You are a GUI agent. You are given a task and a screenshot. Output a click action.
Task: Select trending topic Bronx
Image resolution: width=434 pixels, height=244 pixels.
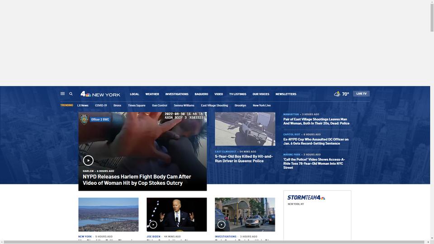point(118,105)
